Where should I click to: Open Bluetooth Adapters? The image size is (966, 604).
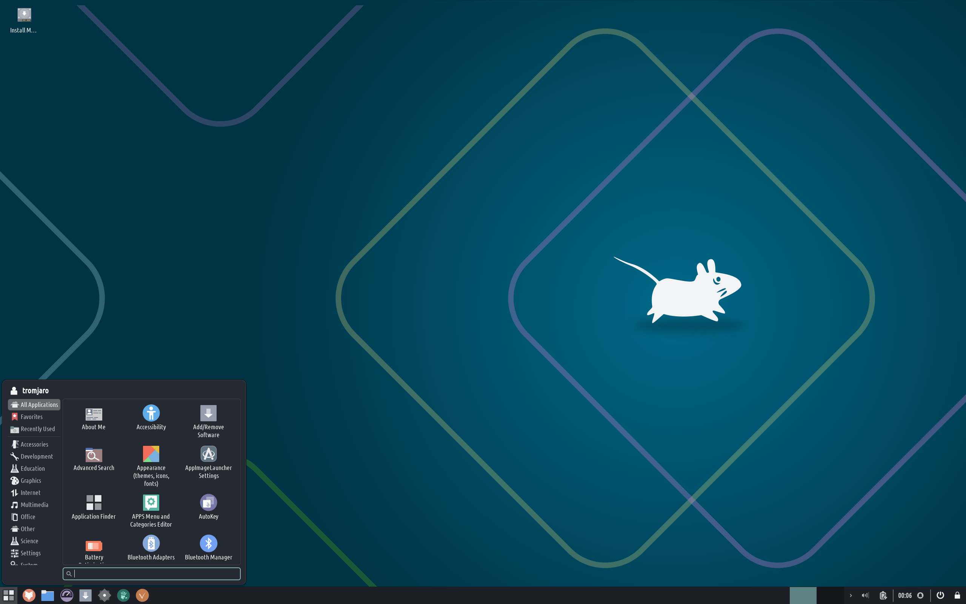pyautogui.click(x=151, y=548)
